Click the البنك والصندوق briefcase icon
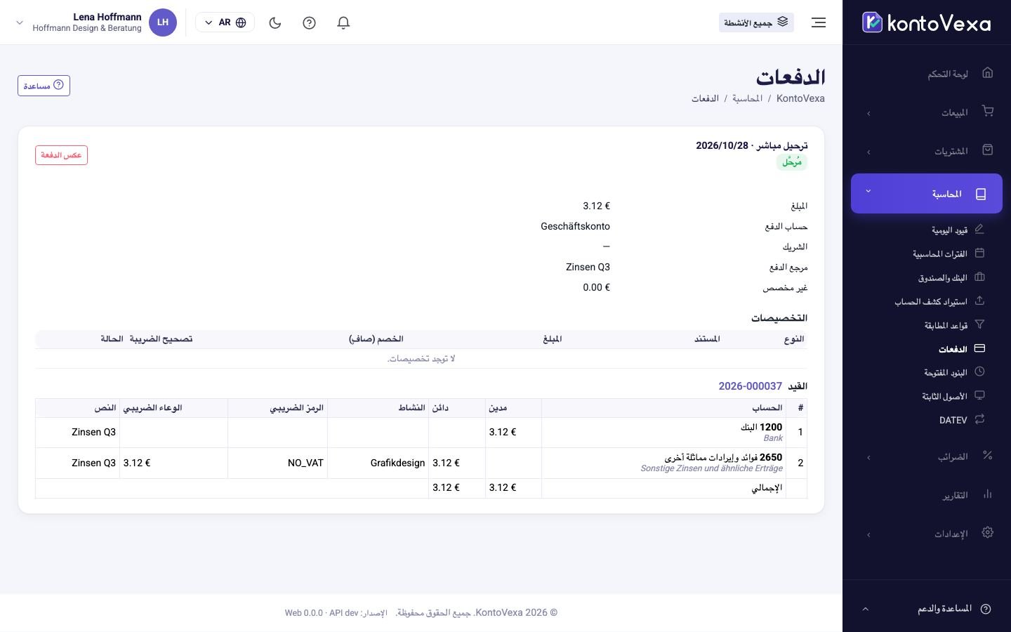Image resolution: width=1011 pixels, height=632 pixels. [979, 277]
